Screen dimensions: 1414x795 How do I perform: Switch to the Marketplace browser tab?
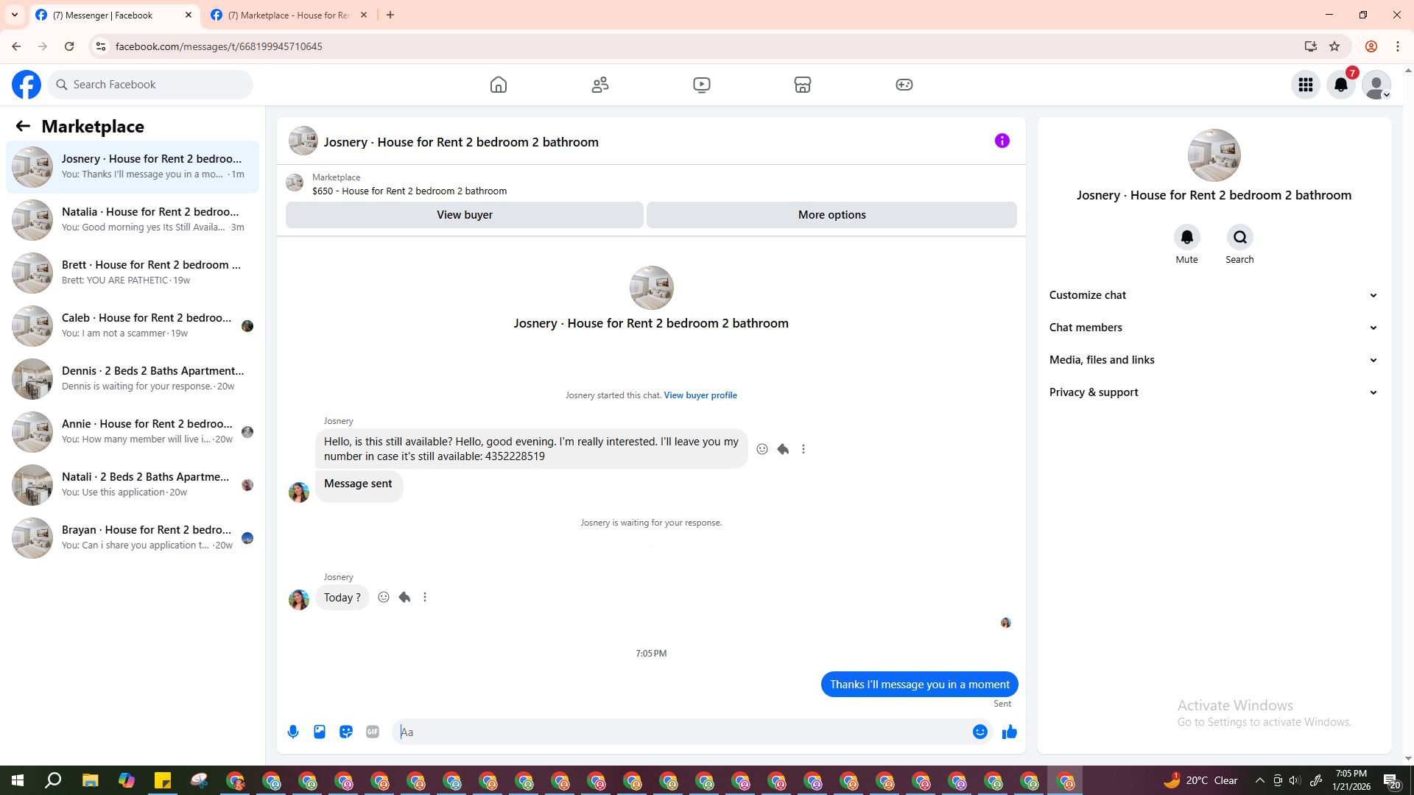289,15
